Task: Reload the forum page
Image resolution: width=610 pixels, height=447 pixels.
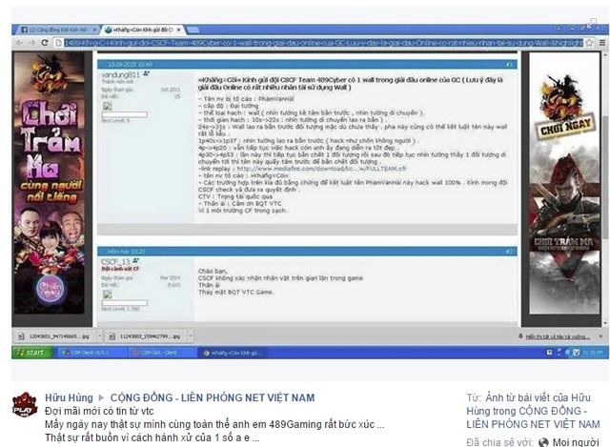Action: (45, 42)
